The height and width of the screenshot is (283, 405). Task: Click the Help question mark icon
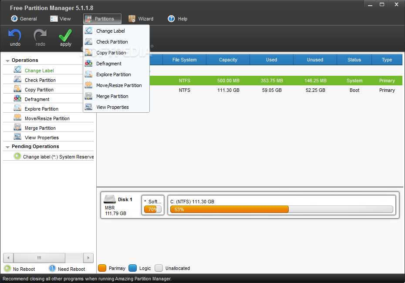pos(171,19)
